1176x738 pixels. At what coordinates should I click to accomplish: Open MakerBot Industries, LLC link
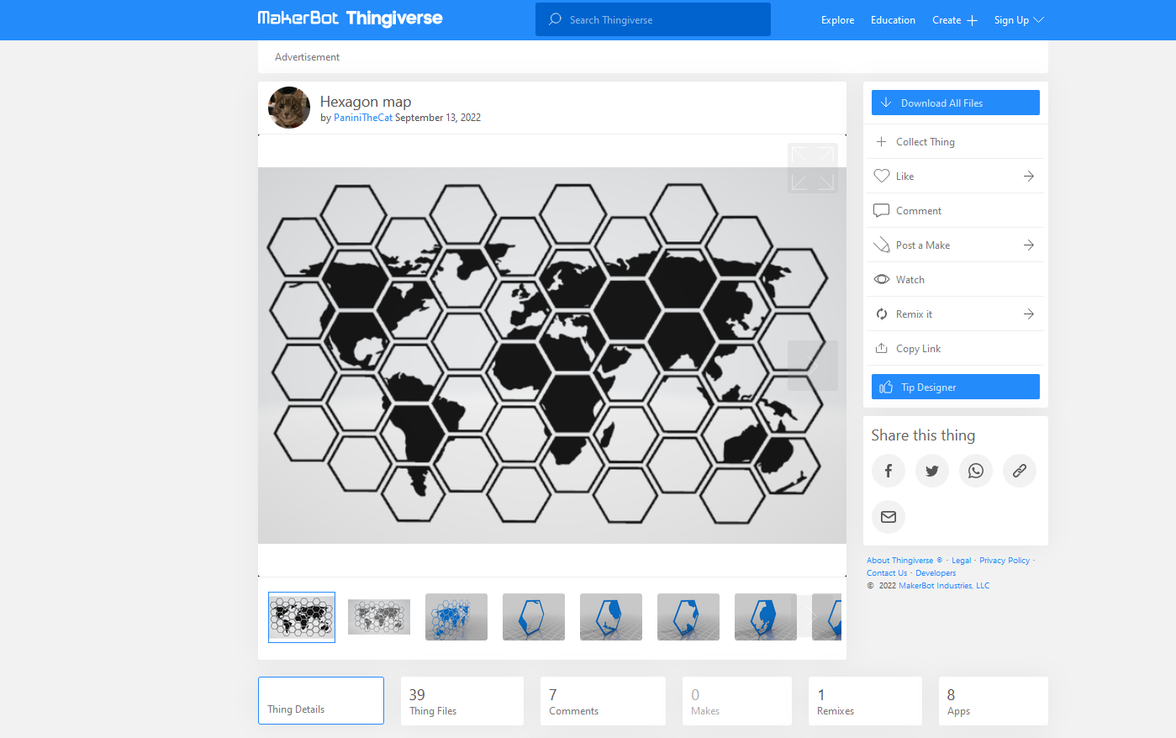click(944, 586)
